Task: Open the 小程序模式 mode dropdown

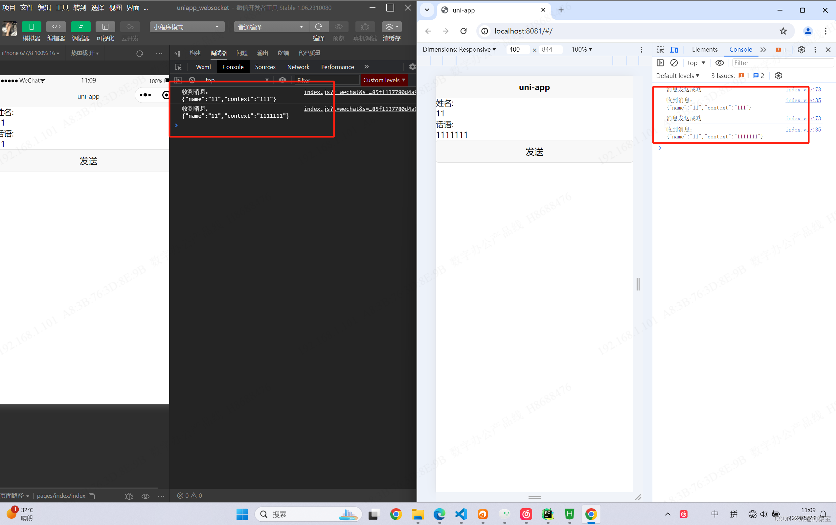Action: point(187,27)
